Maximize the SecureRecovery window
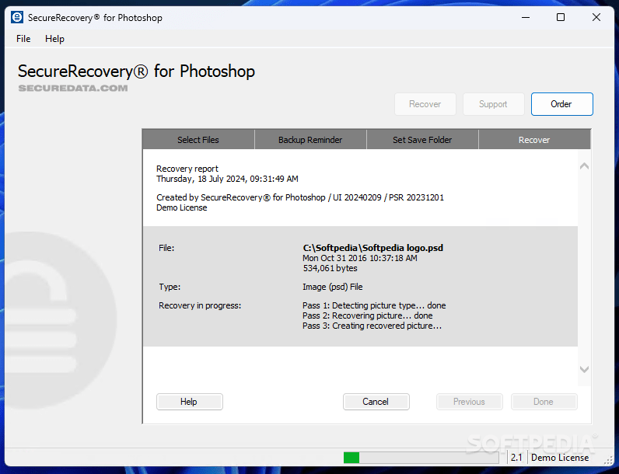This screenshot has width=619, height=474. coord(561,17)
